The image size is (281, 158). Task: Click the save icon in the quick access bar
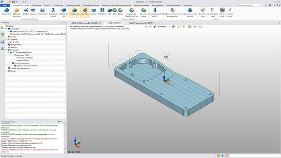(14, 2)
